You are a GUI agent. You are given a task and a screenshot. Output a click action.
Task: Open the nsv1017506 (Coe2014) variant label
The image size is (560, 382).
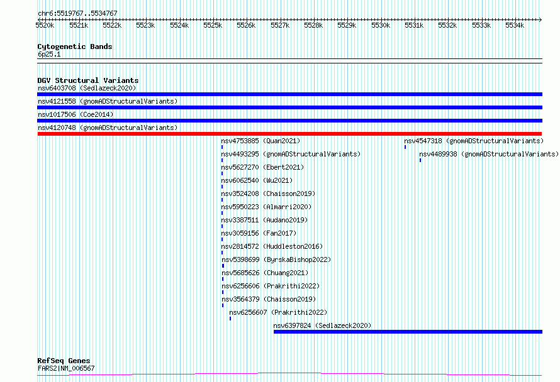[76, 114]
